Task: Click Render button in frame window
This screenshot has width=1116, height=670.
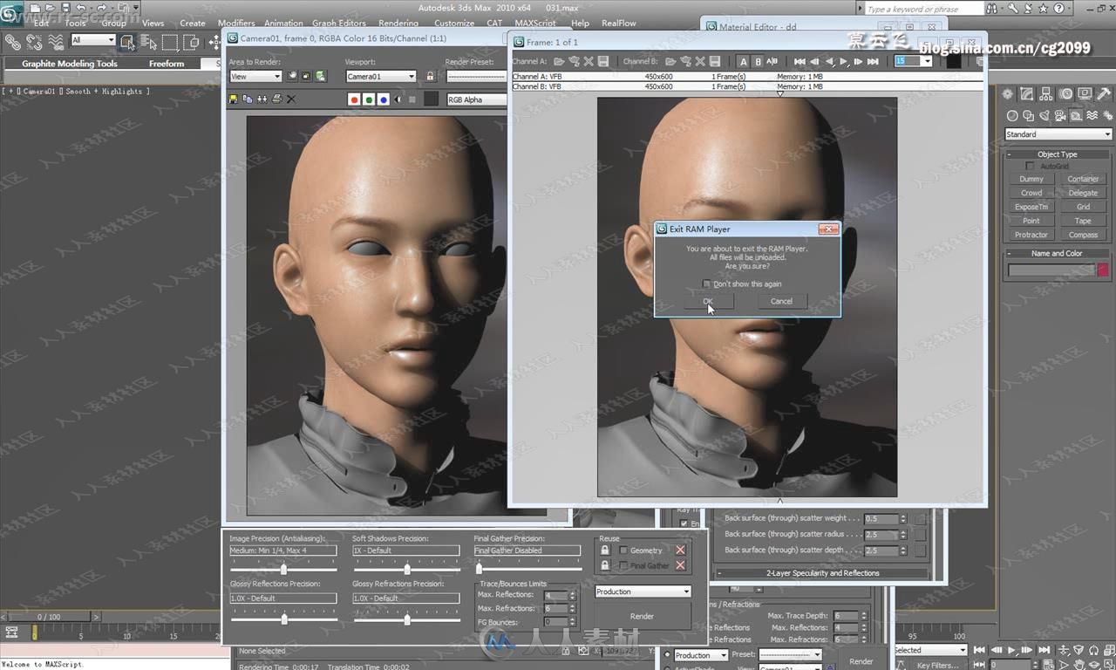Action: (x=643, y=616)
